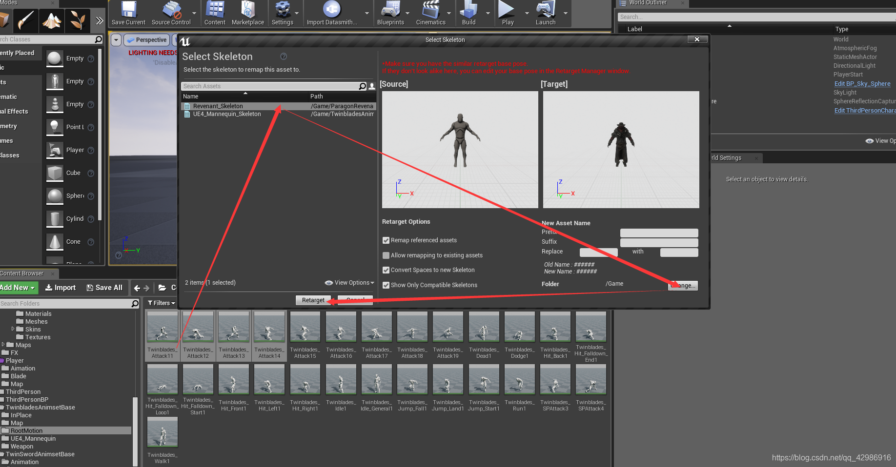Open Settings in the main toolbar
The width and height of the screenshot is (896, 467).
283,13
